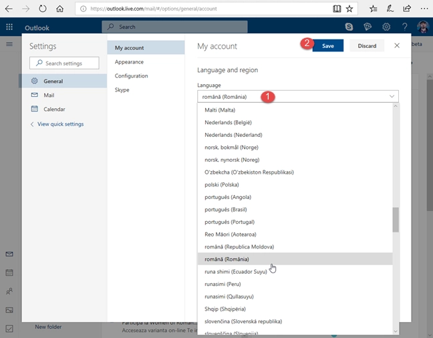
Task: Open the Skype settings section
Action: pyautogui.click(x=146, y=90)
